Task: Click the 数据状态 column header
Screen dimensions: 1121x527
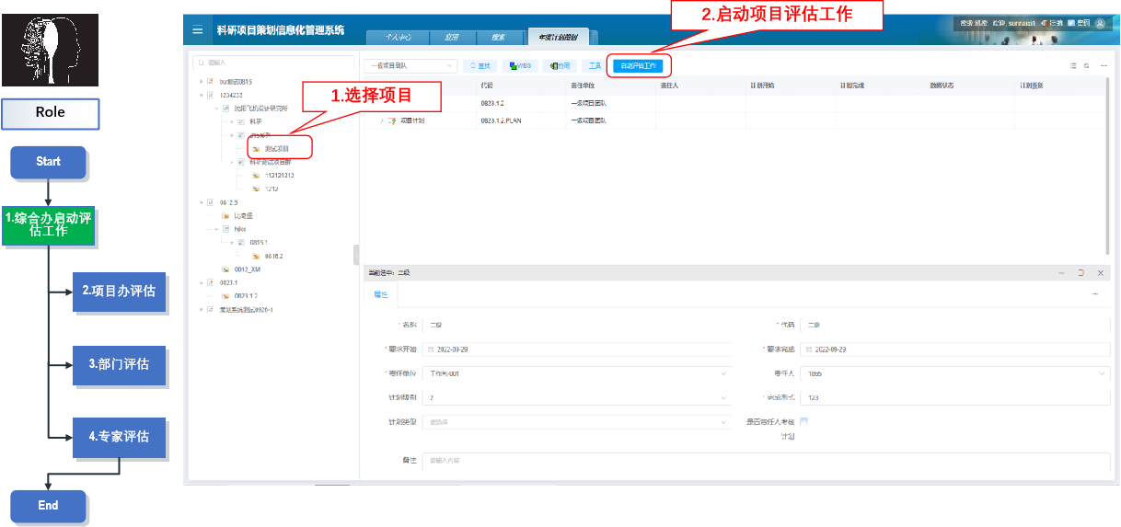Action: tap(942, 86)
